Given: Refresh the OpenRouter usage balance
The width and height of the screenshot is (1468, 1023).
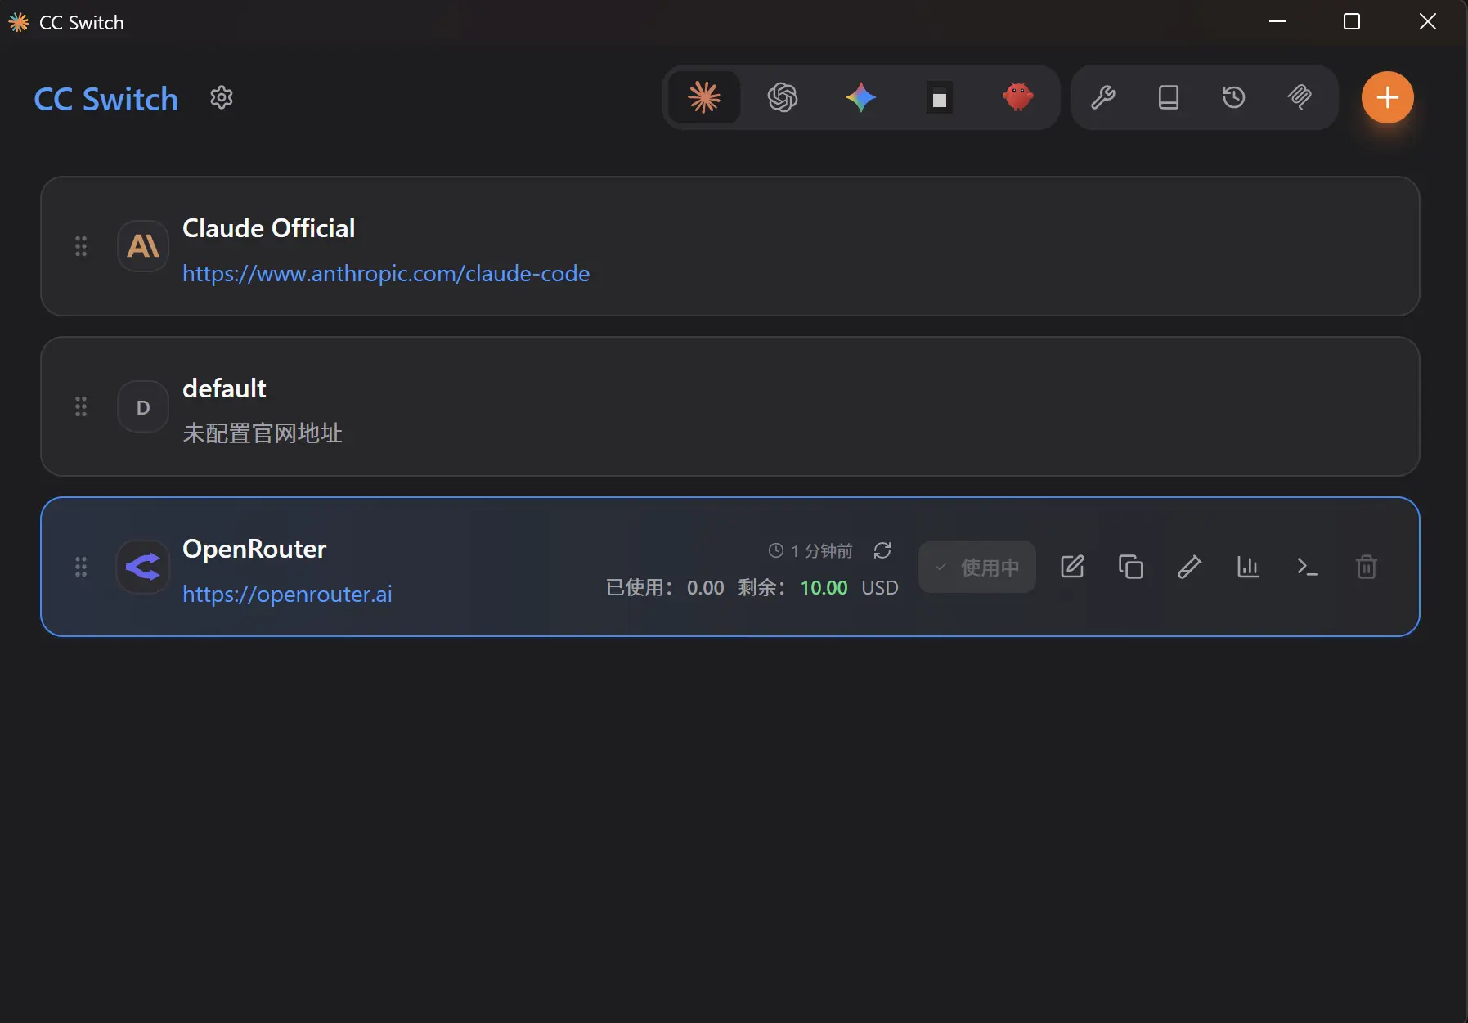Looking at the screenshot, I should coord(882,550).
